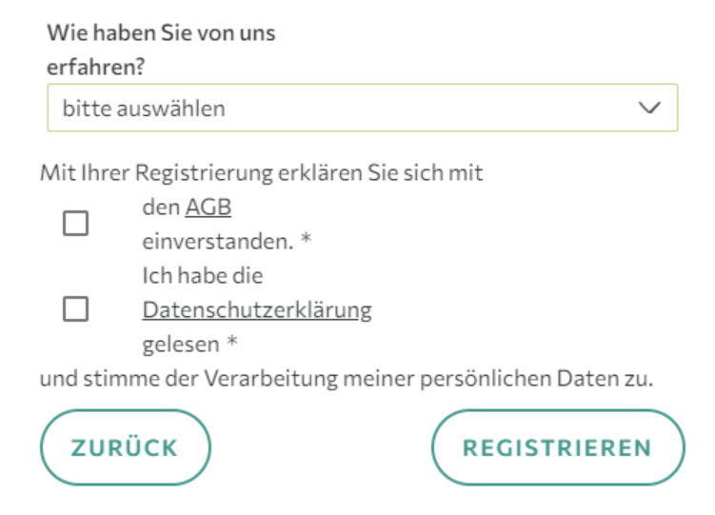Open the 'bitte auswählen' dropdown
Image resolution: width=715 pixels, height=515 pixels.
362,108
